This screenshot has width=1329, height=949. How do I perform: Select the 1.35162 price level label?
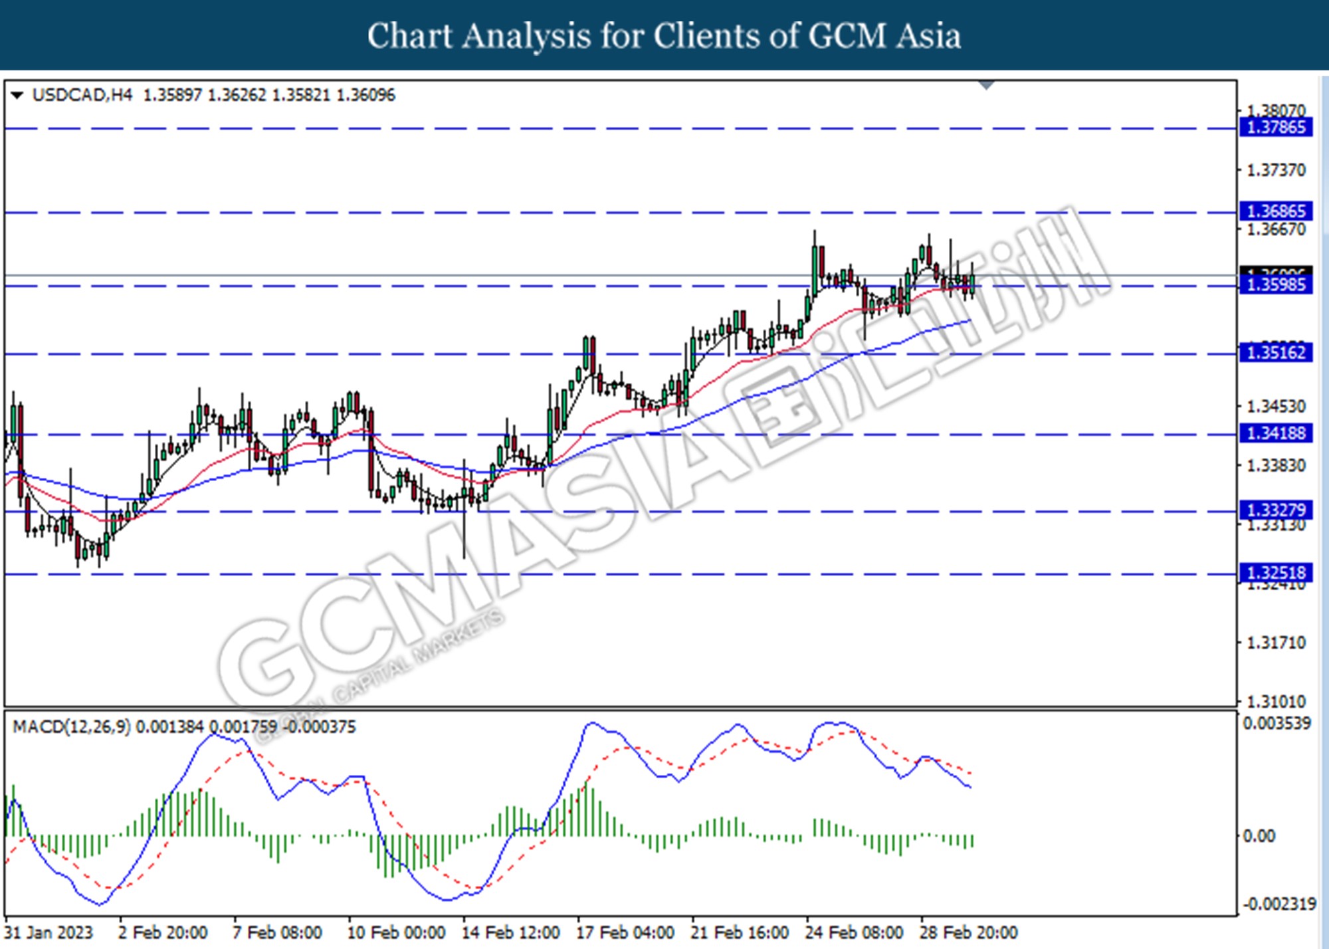point(1276,352)
